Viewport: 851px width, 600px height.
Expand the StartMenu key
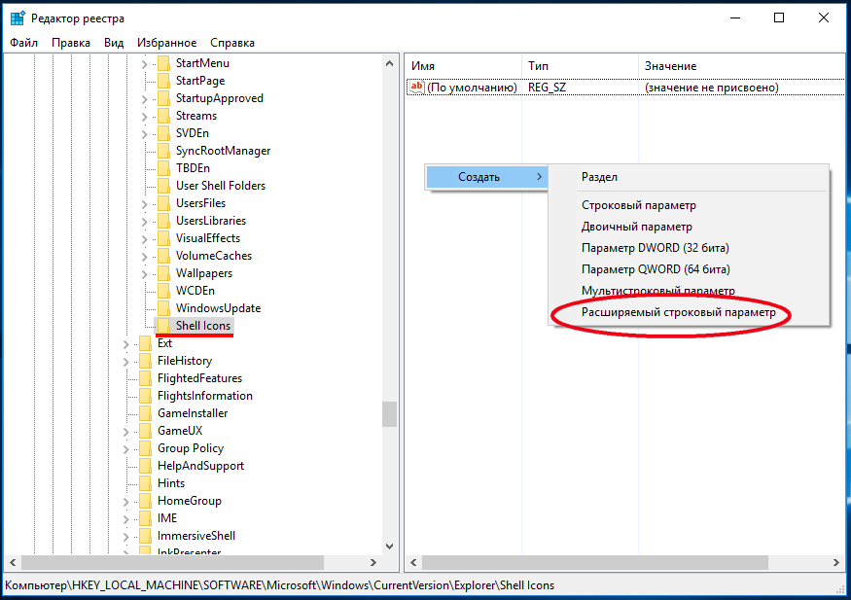point(144,64)
